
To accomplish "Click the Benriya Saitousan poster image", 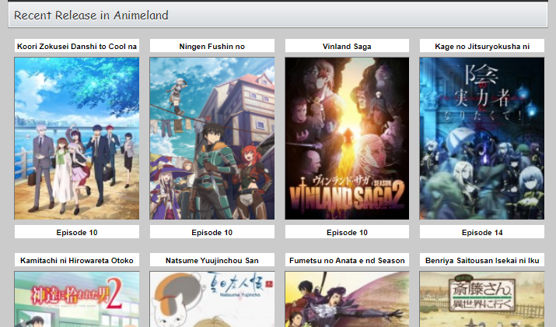I will click(x=482, y=299).
